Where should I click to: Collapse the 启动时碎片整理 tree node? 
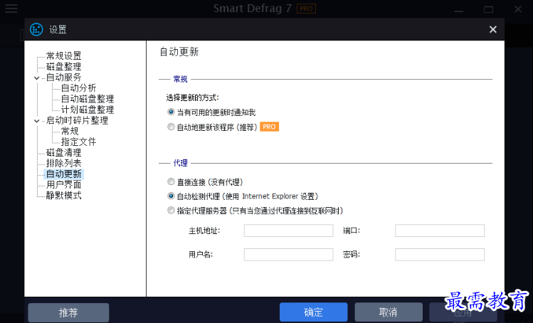pos(37,121)
